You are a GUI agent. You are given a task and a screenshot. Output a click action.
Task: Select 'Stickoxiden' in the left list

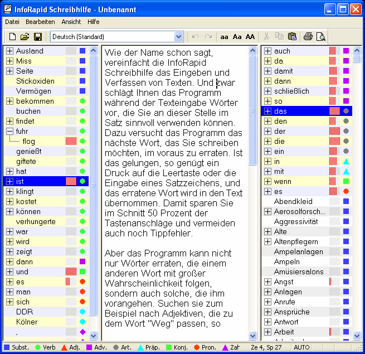click(x=35, y=81)
